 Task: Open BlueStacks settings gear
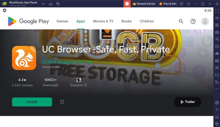point(217,103)
